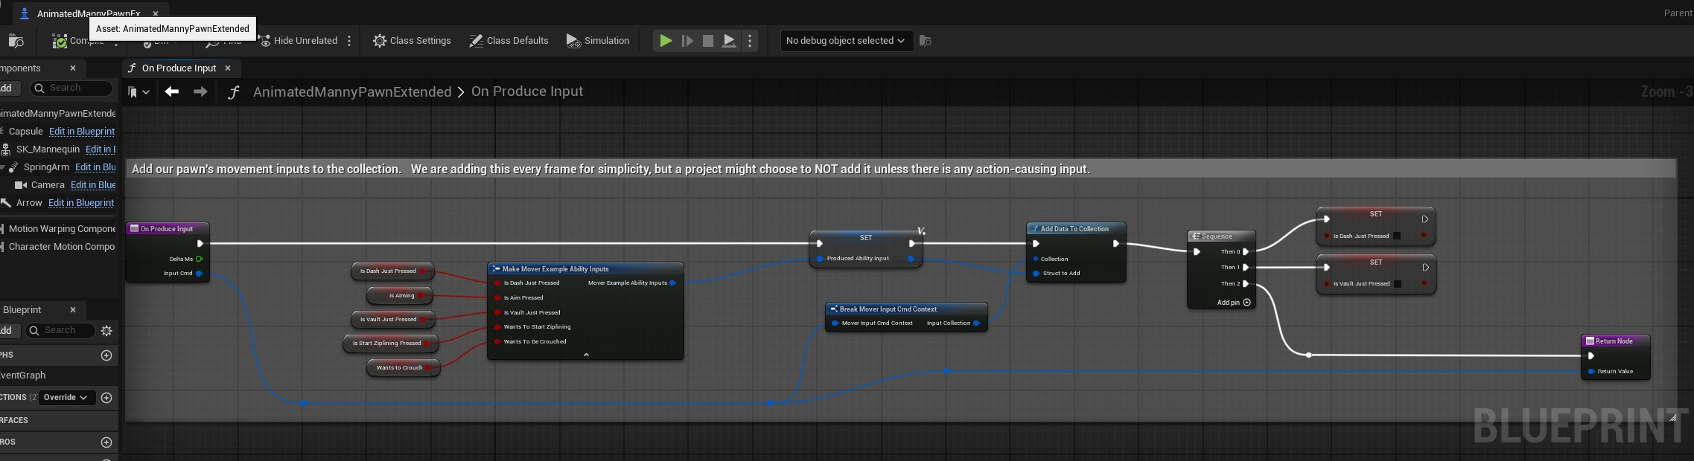Select Is Start Ziplining Pressed variable node
This screenshot has width=1694, height=461.
391,344
